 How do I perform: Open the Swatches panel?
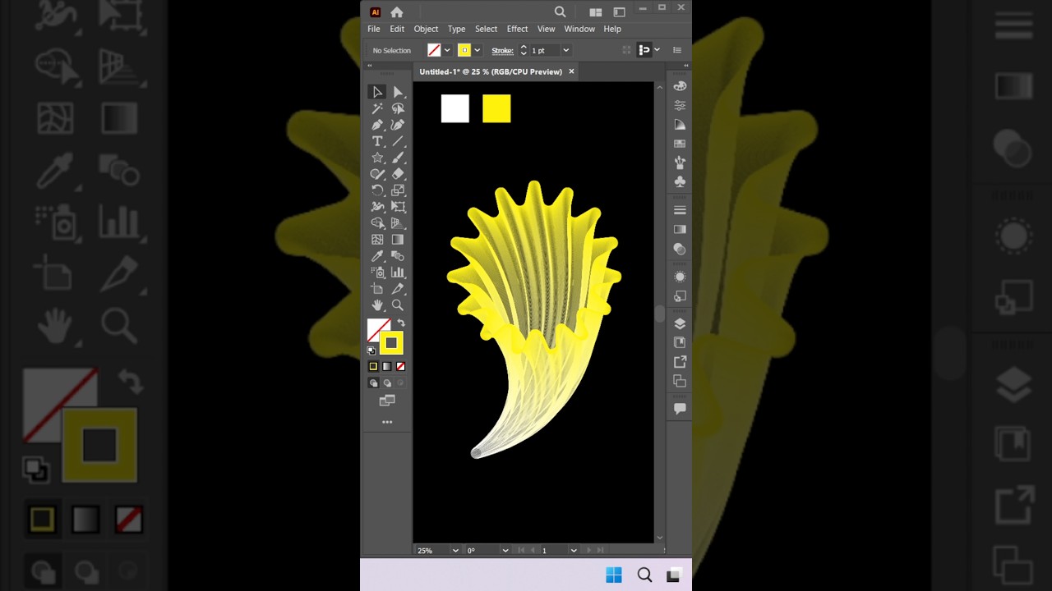(680, 144)
